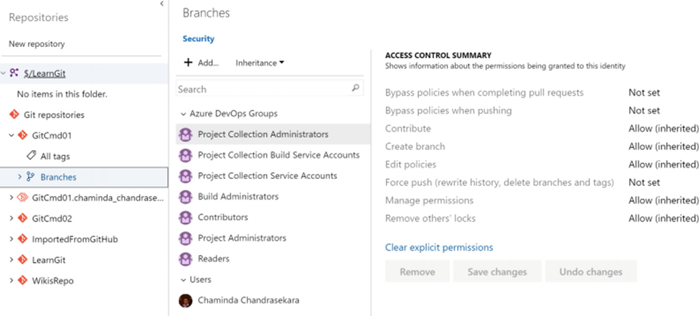Click the All tags tag icon
The image size is (699, 316).
(x=31, y=155)
